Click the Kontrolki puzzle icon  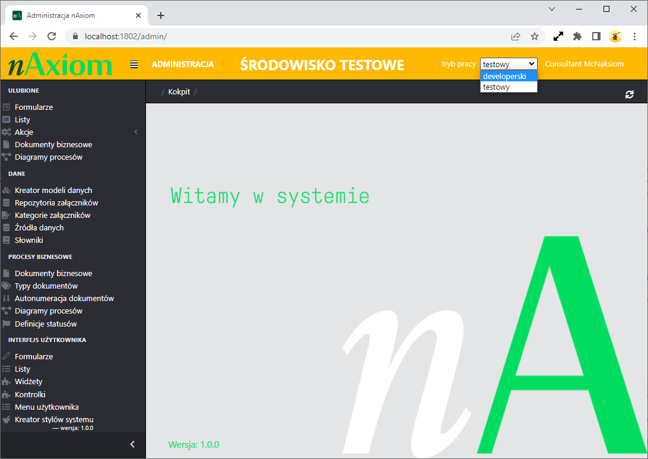6,394
